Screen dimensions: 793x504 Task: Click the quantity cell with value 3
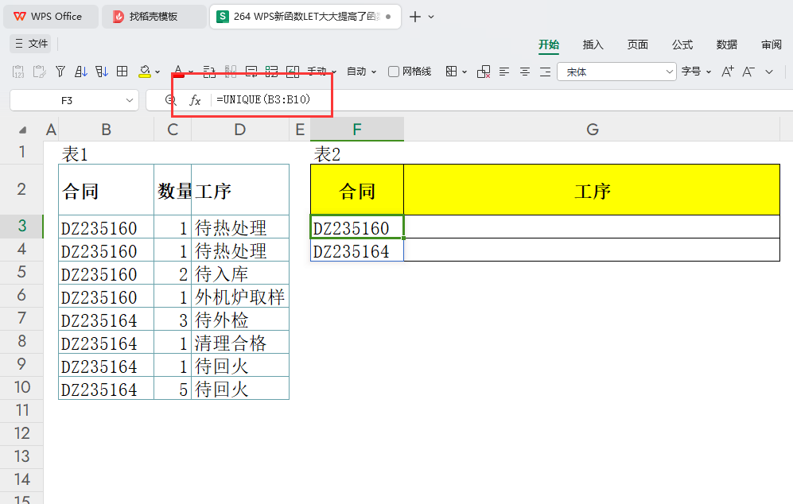tap(173, 320)
